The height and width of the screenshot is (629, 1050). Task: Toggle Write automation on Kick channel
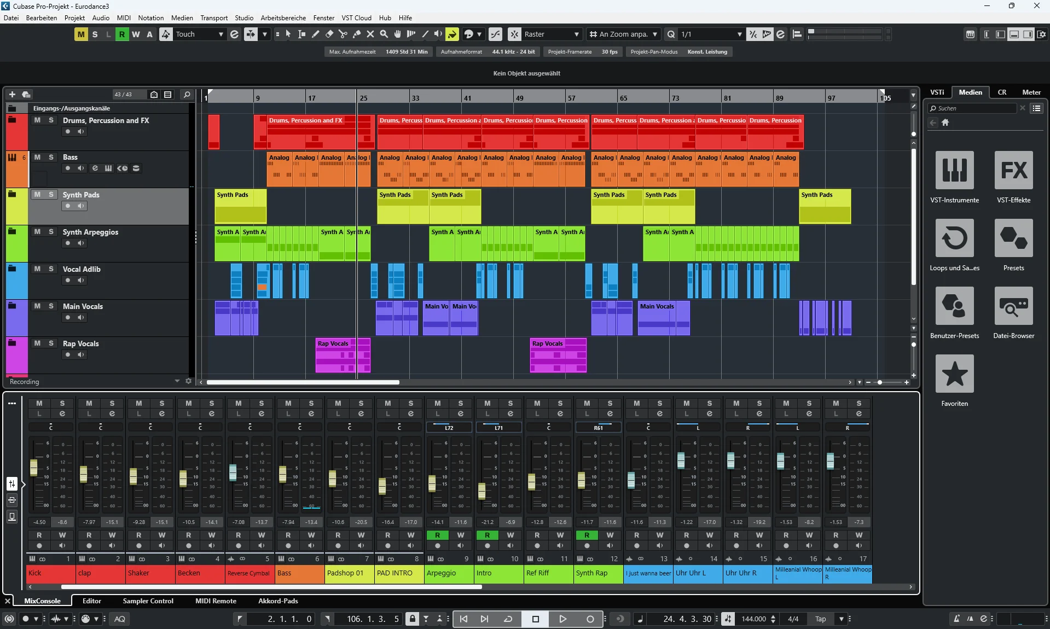pos(62,535)
